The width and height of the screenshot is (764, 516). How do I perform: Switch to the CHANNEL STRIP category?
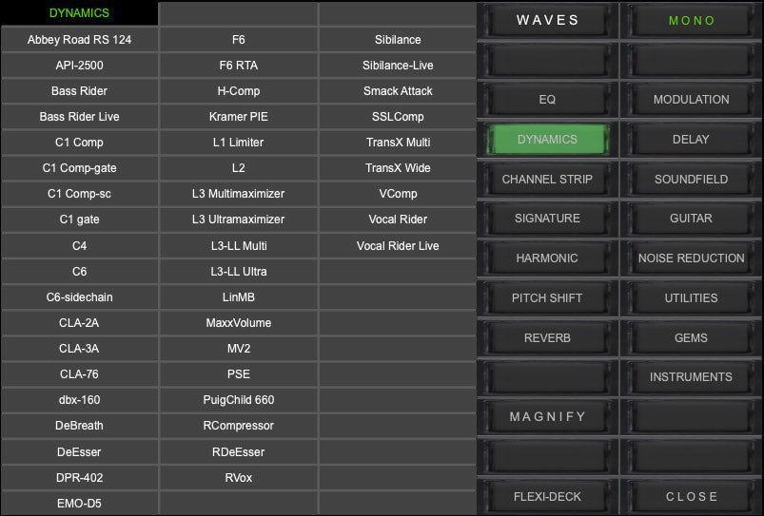(x=547, y=180)
